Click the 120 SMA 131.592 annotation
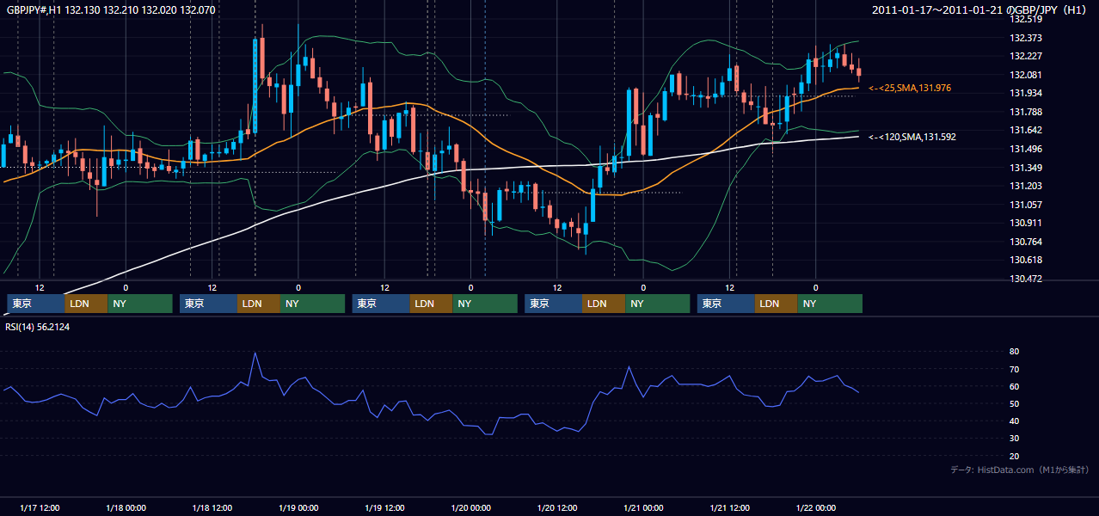The width and height of the screenshot is (1099, 516). tap(912, 137)
